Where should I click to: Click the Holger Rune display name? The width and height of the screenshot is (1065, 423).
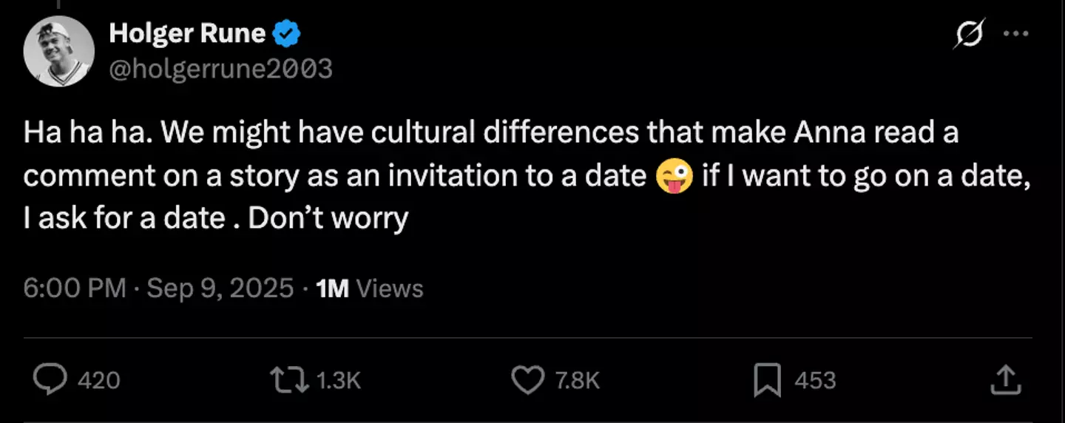click(x=187, y=33)
